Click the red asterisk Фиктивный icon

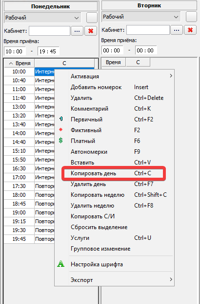coord(60,130)
